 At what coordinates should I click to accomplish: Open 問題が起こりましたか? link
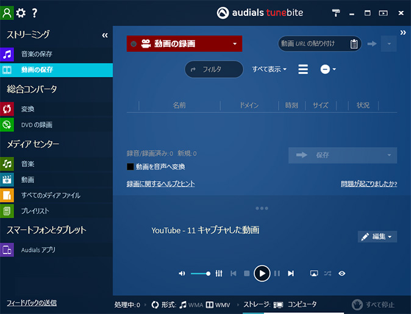(369, 184)
